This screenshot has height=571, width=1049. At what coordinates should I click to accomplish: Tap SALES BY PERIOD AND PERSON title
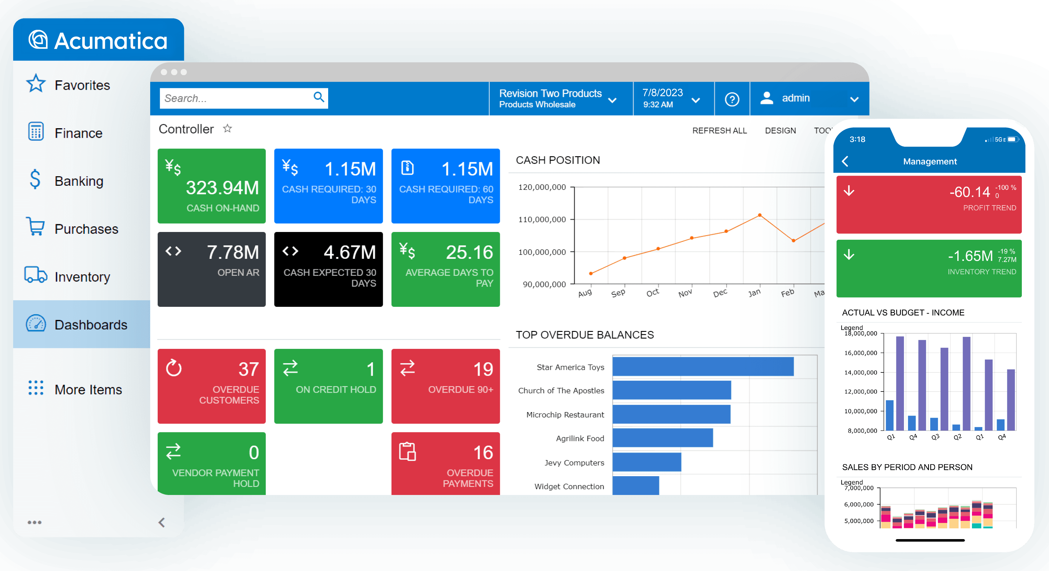coord(907,467)
